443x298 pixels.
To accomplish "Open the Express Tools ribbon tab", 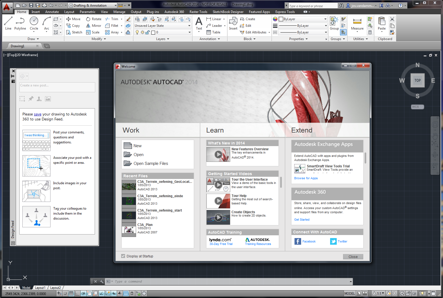I will pos(285,12).
